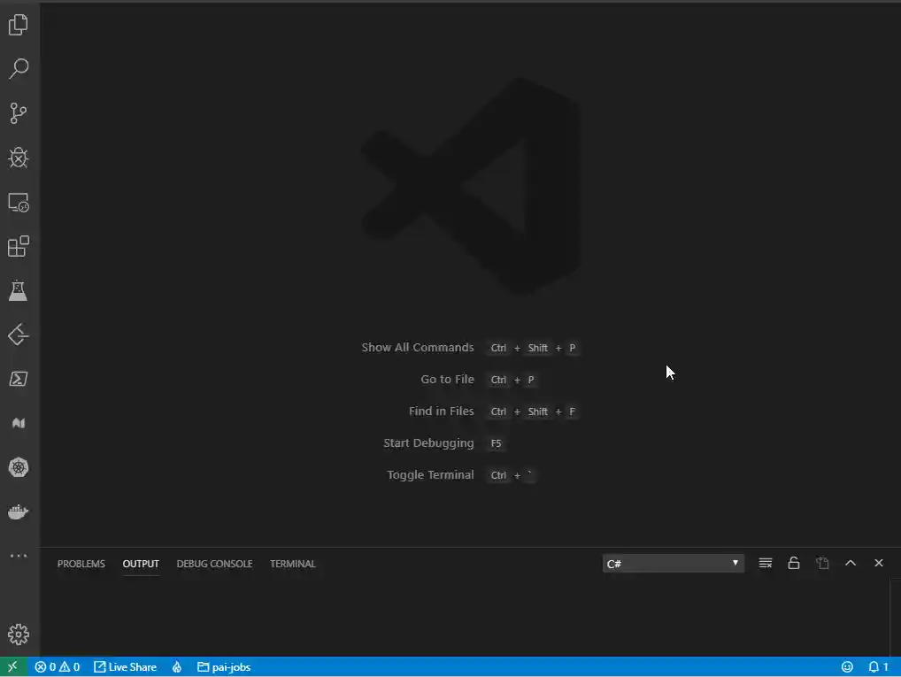Switch to the PROBLEMS tab
The height and width of the screenshot is (677, 901).
[81, 564]
